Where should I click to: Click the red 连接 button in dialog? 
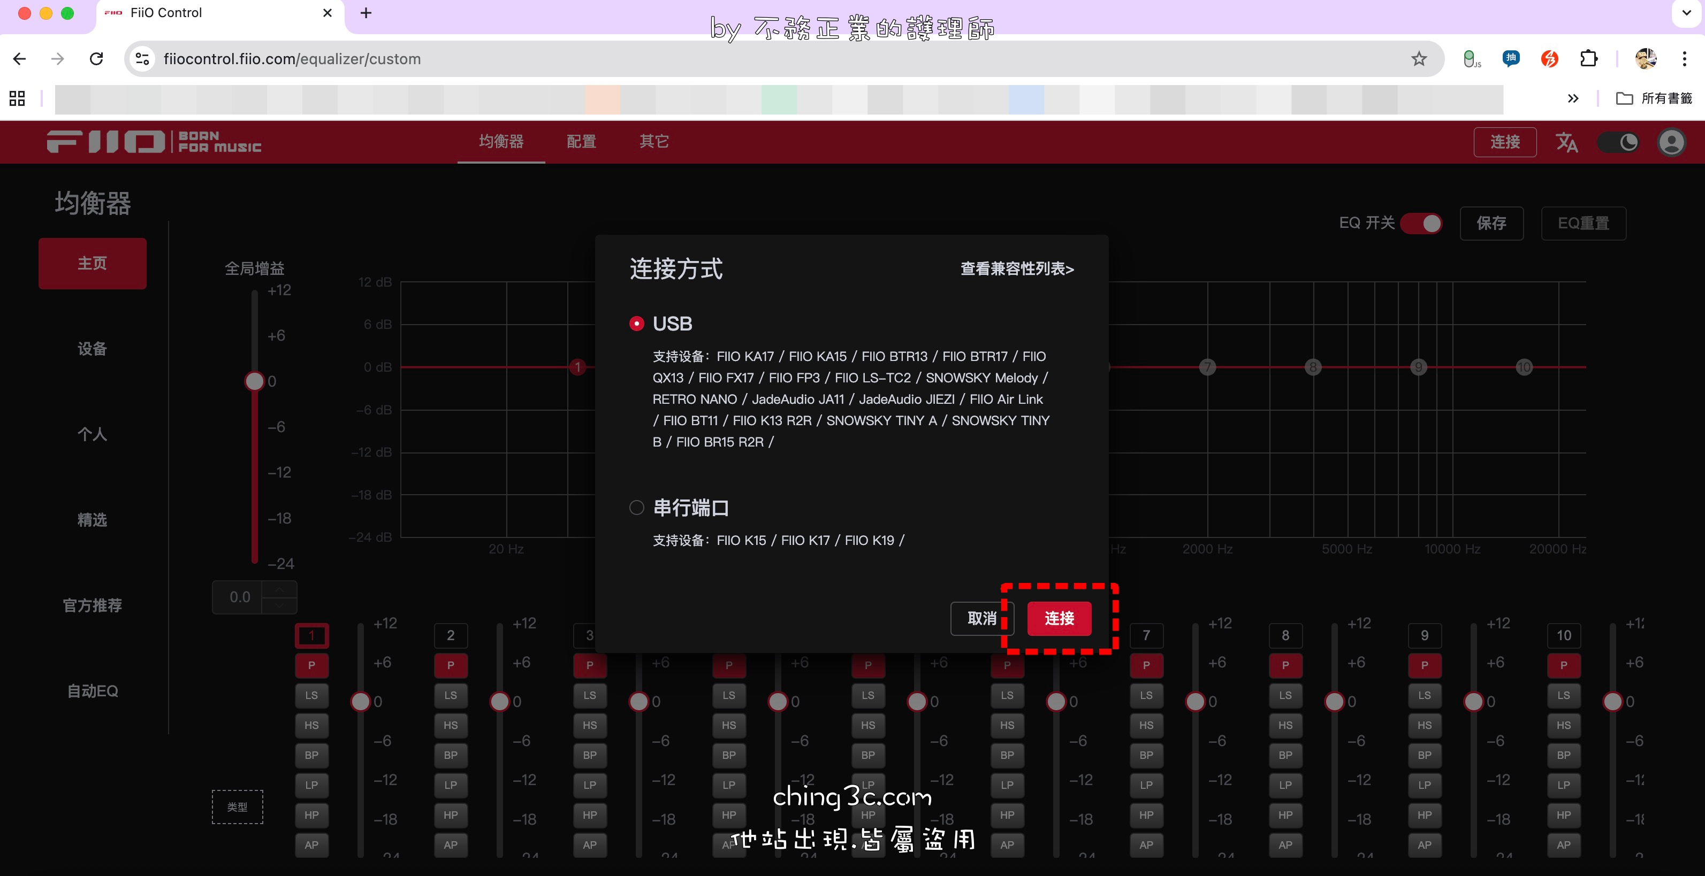(1059, 619)
